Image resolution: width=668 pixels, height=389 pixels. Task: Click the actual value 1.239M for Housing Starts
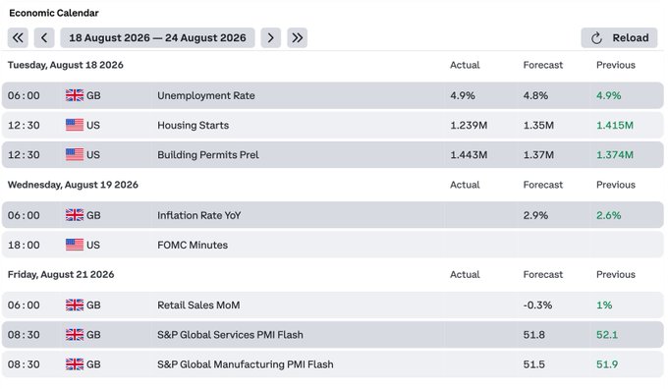coord(469,126)
